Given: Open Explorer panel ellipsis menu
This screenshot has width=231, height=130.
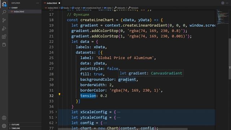Looking at the screenshot, I should [x=38, y=3].
